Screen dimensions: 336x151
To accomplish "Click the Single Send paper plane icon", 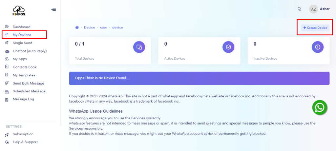I will pyautogui.click(x=7, y=43).
